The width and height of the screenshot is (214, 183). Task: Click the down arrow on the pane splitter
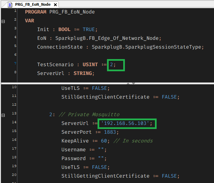click(133, 83)
